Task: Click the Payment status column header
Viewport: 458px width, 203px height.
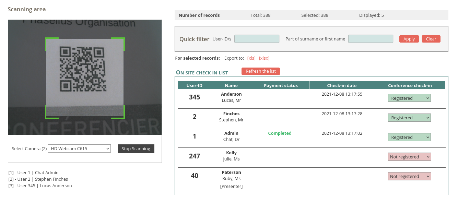Action: coord(281,85)
